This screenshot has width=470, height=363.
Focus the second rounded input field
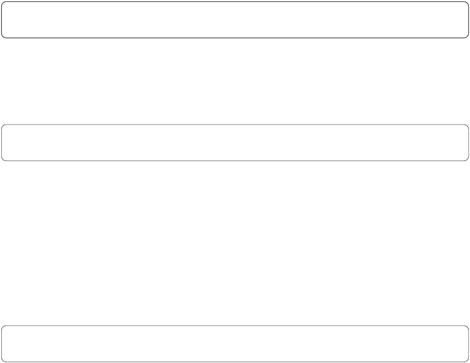click(235, 143)
